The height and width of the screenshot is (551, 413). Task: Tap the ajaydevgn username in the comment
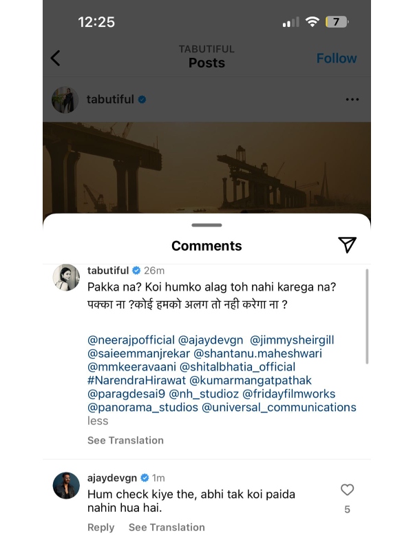click(112, 477)
